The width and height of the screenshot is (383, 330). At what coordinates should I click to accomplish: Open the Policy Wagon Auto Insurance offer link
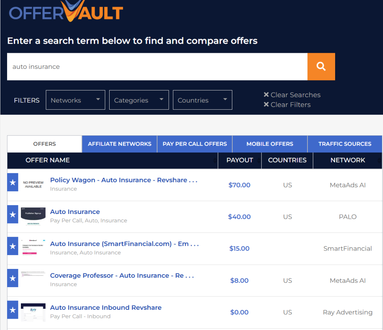tap(123, 180)
